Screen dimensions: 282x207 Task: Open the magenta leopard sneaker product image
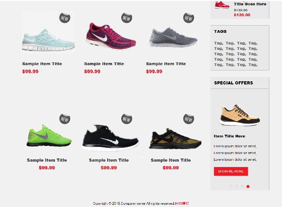pos(110,36)
